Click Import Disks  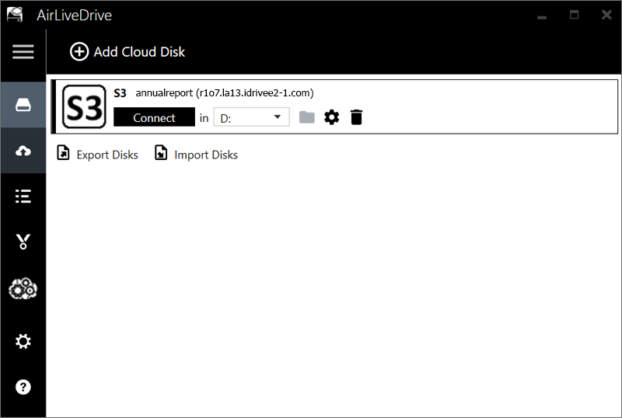(197, 154)
